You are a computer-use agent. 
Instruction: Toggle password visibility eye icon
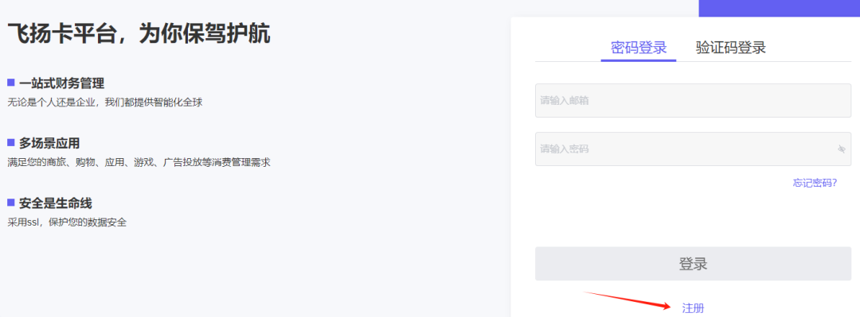point(842,149)
